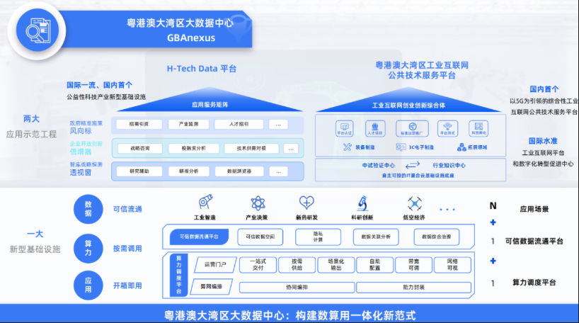Click the 低空经济 drone icon

(x=414, y=203)
